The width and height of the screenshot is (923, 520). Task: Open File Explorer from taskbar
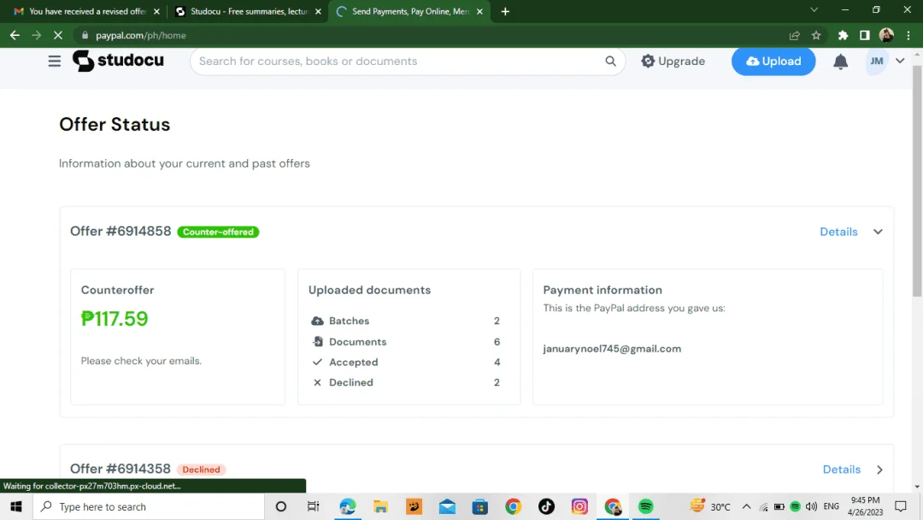coord(381,506)
